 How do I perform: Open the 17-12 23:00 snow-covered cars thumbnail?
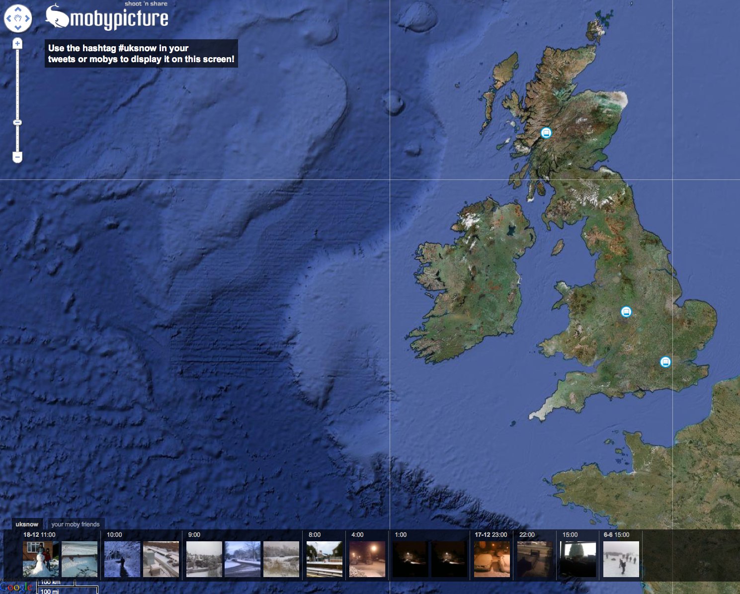[x=492, y=559]
